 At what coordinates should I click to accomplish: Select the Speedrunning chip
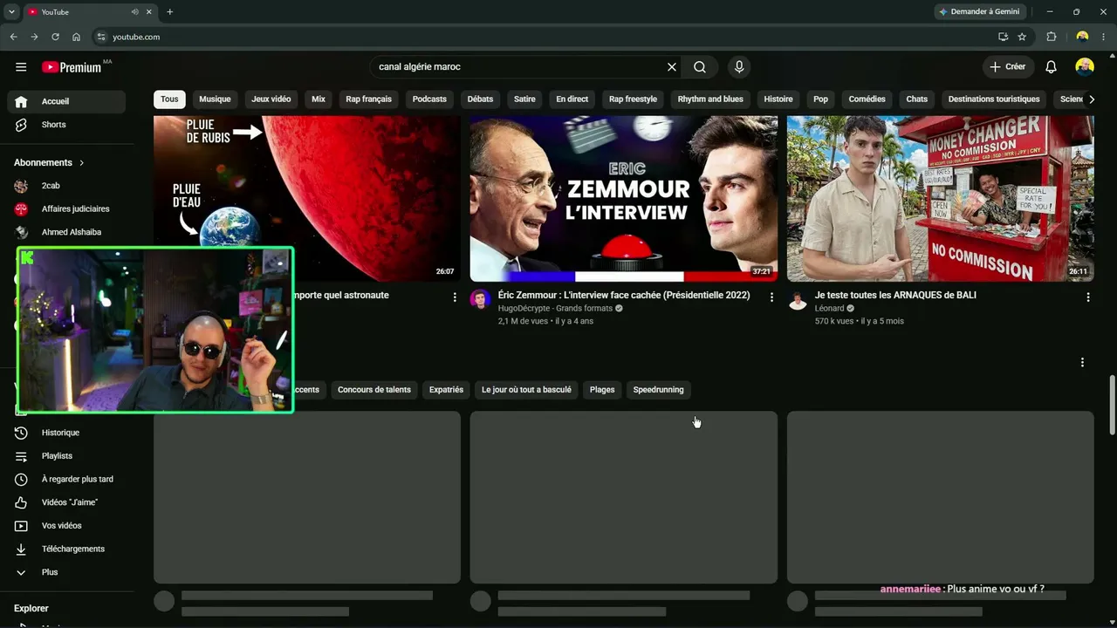tap(658, 390)
